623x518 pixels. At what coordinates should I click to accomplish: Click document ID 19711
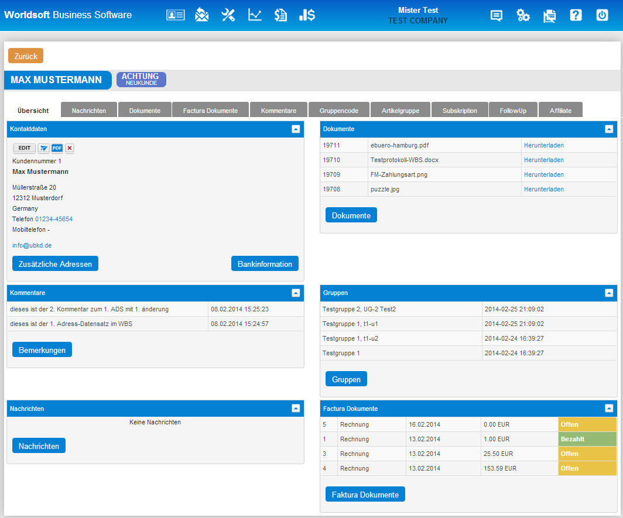(x=331, y=145)
